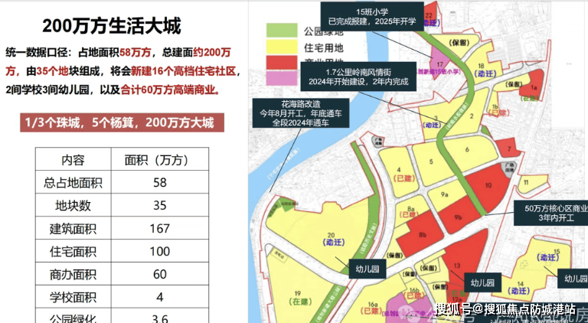Click yellow plot 20 marked 动迁

[x=331, y=239]
